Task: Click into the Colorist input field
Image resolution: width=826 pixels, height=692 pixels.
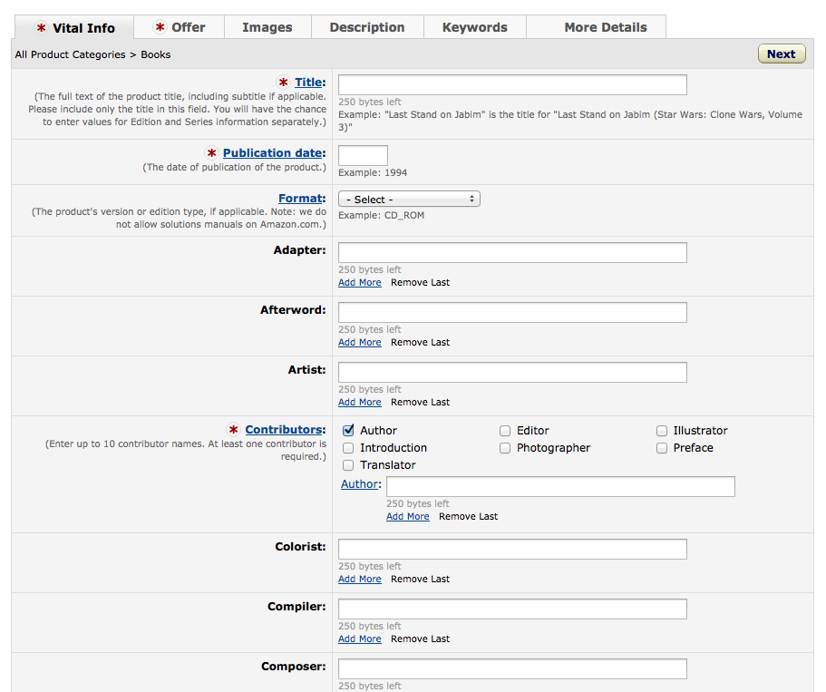Action: pos(512,550)
